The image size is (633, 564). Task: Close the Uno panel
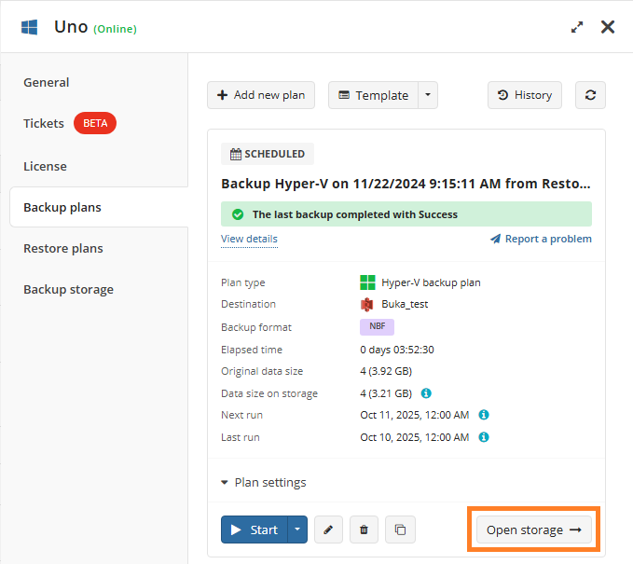(608, 27)
